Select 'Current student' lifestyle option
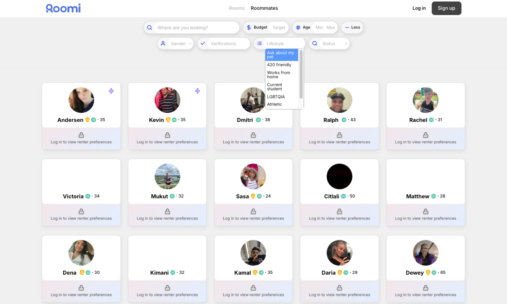 [x=282, y=87]
